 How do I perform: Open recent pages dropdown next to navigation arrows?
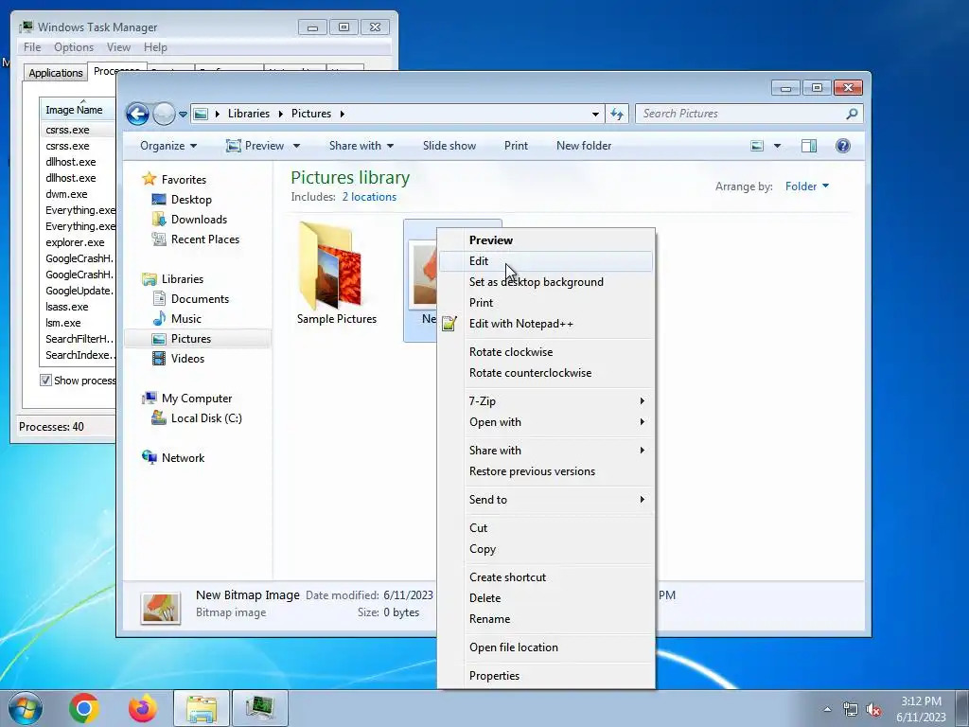183,115
